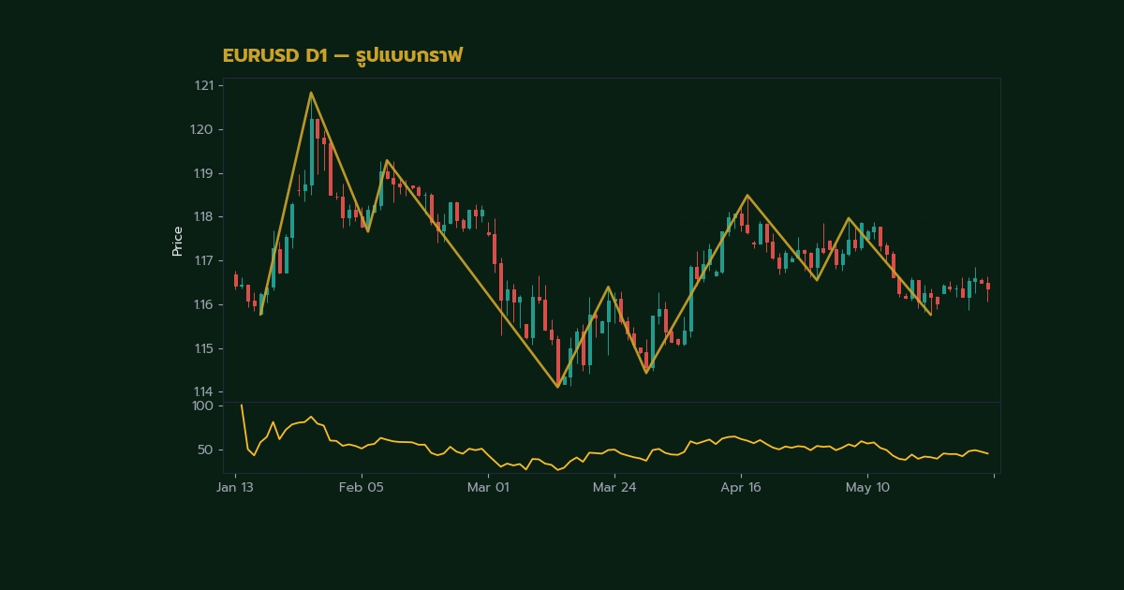Select the 119 price axis label
1124x590 pixels.
pyautogui.click(x=204, y=173)
